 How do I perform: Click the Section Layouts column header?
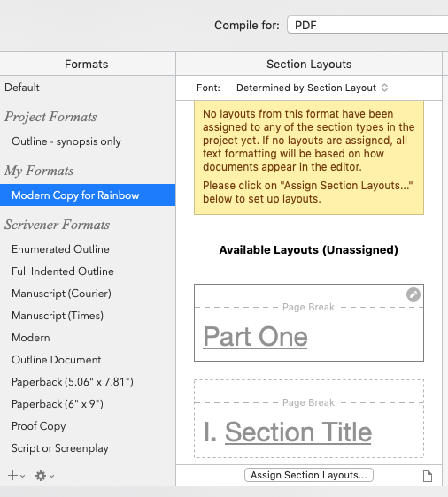(x=309, y=64)
